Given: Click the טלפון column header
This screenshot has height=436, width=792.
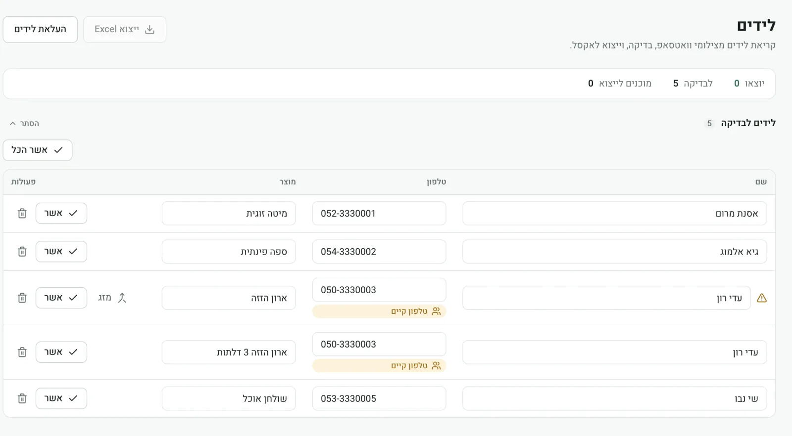Looking at the screenshot, I should [x=437, y=182].
